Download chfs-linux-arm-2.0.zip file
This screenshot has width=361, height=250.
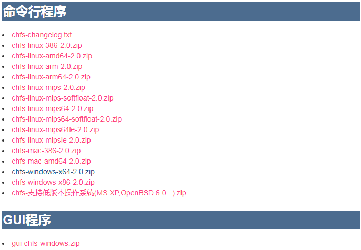point(47,66)
